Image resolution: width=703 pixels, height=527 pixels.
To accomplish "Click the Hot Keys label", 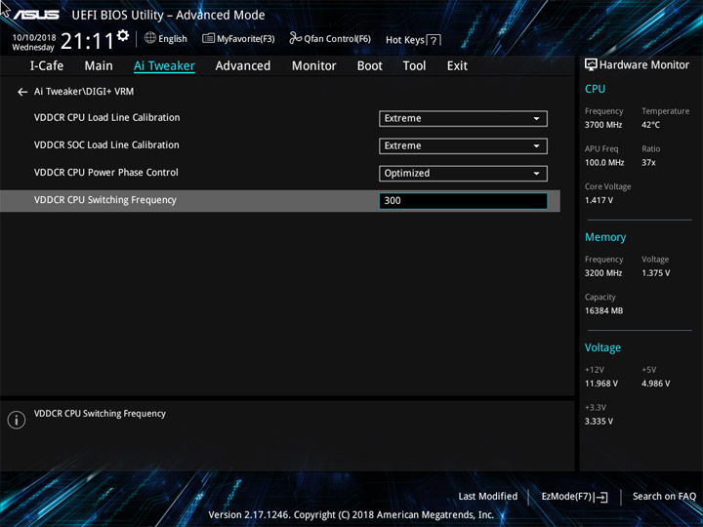I will (405, 40).
